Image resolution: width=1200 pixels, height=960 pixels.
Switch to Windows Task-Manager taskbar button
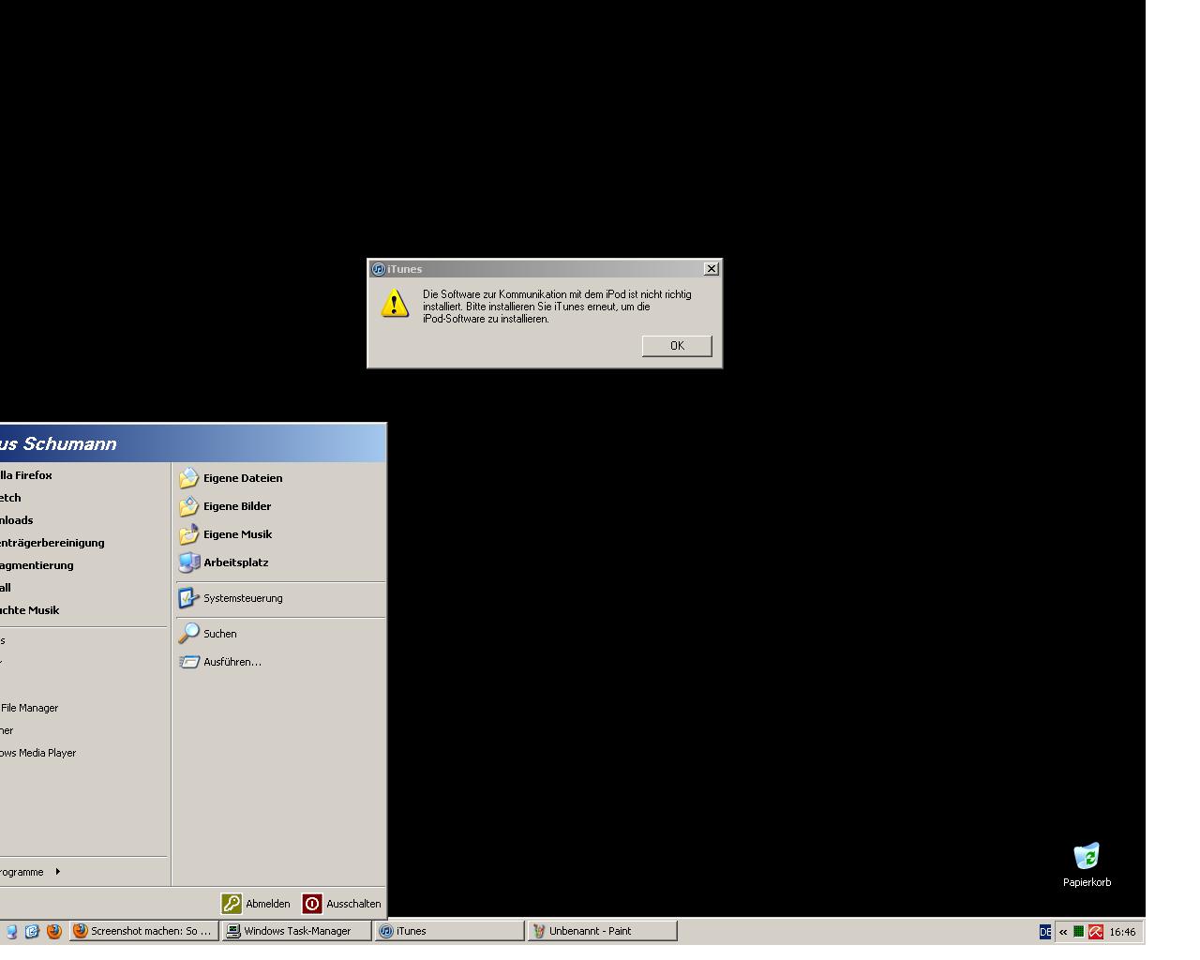[x=296, y=931]
